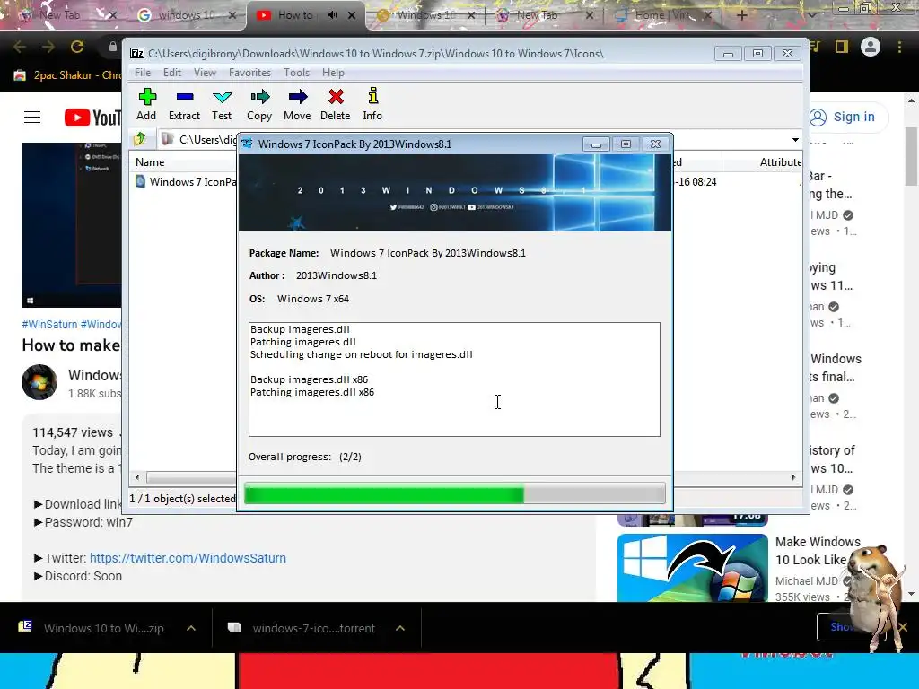Screen dimensions: 919x689
Task: Click the tab search dropdown arrow in Chrome
Action: click(811, 15)
